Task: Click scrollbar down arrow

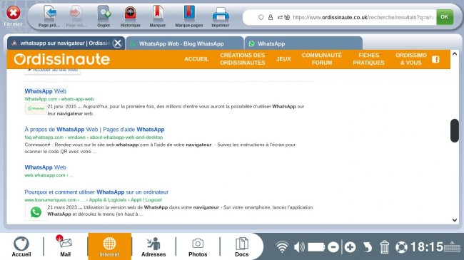Action: point(455,220)
